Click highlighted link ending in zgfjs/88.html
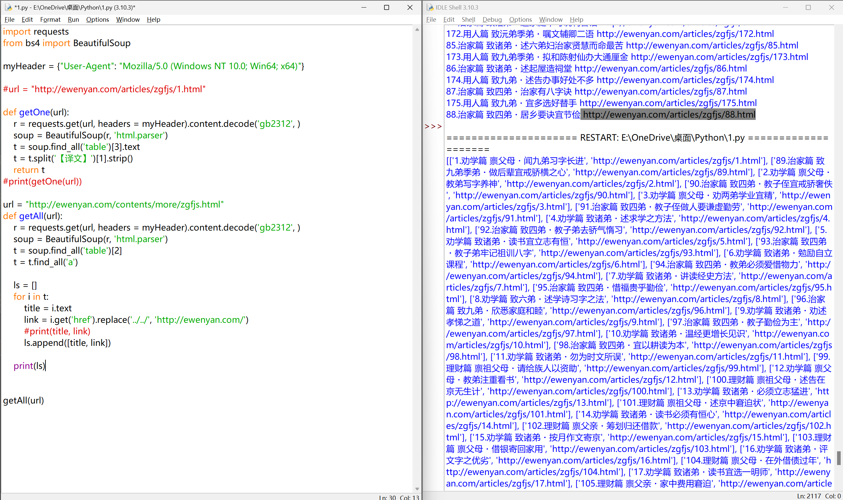 coord(669,115)
